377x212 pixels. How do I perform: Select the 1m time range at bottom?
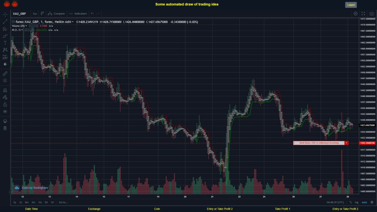pyautogui.click(x=40, y=202)
